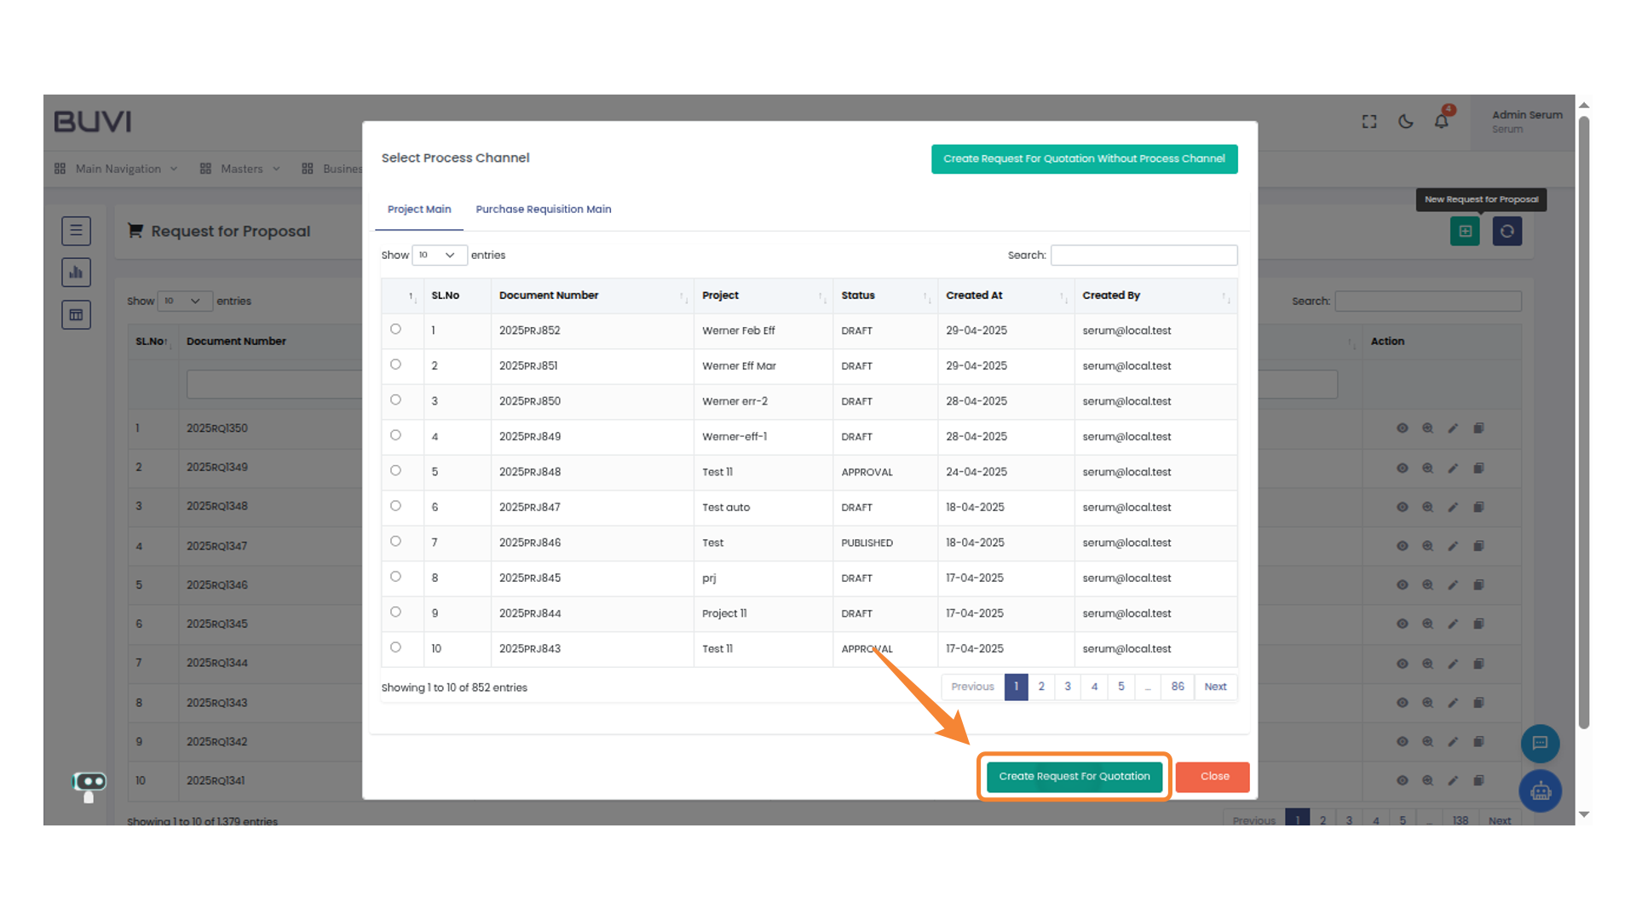Select the radio button for Werner Feb Eff
Viewport: 1636px width, 920px height.
pyautogui.click(x=395, y=329)
